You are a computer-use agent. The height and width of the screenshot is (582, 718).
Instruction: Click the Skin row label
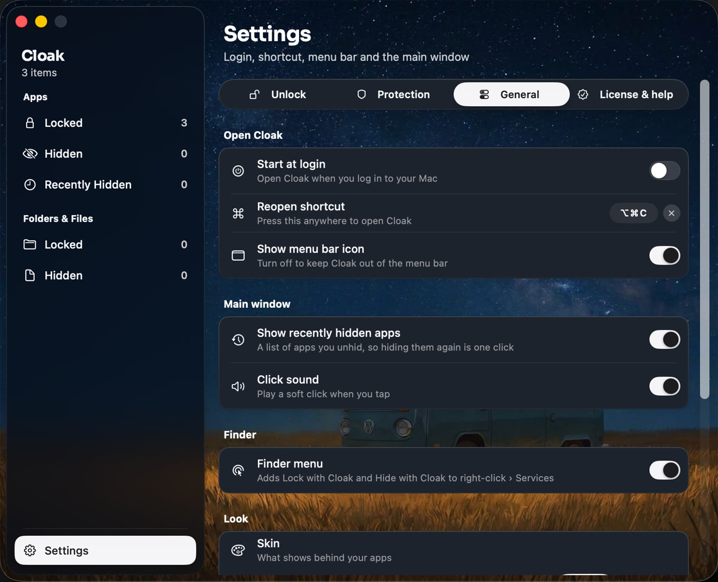(268, 543)
